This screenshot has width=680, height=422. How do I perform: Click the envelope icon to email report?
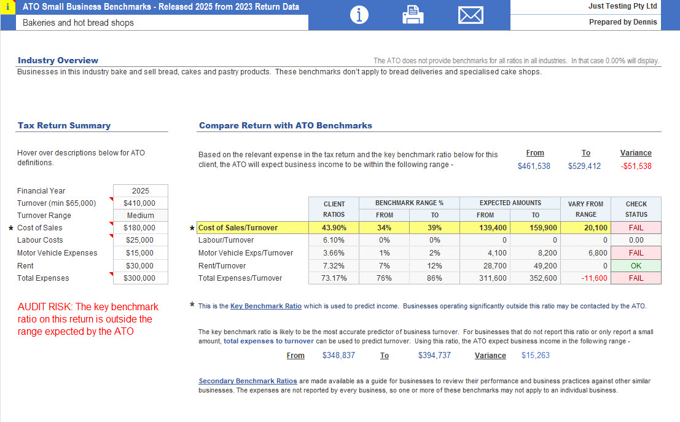click(x=471, y=15)
